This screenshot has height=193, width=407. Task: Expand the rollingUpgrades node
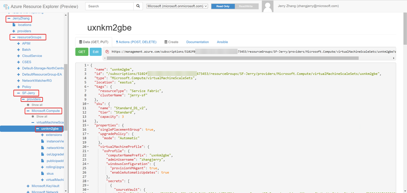pos(42,167)
